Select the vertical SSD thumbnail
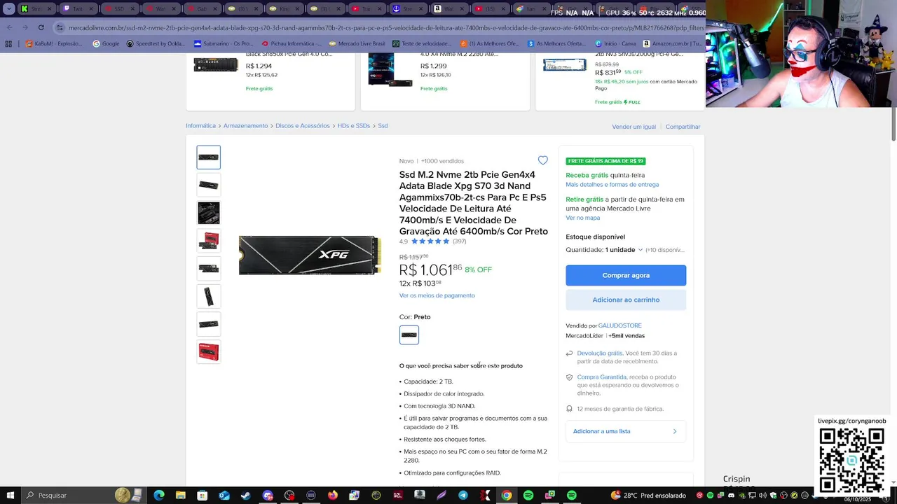Screen dimensions: 897x504 208,296
